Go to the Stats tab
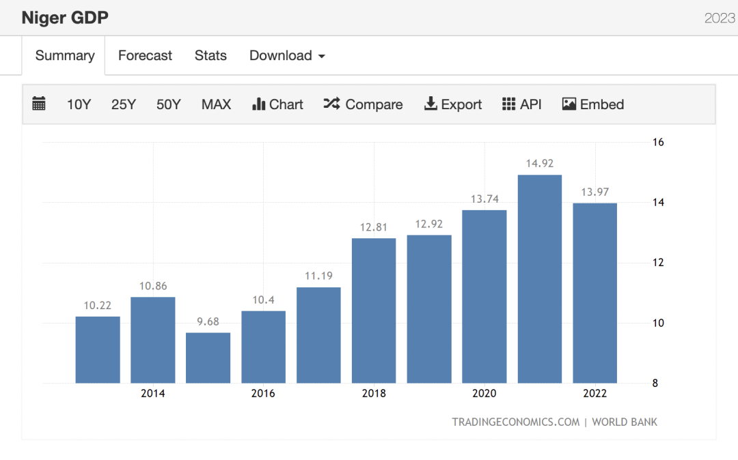The width and height of the screenshot is (738, 460). coord(210,56)
